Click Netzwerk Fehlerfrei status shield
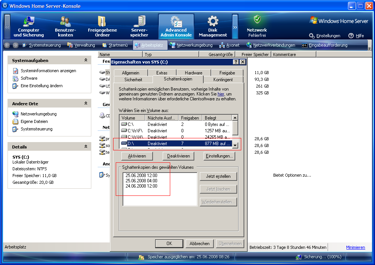This screenshot has width=375, height=265. 257,26
